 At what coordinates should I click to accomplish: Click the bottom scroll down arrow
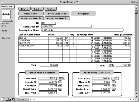pyautogui.click(x=136, y=96)
